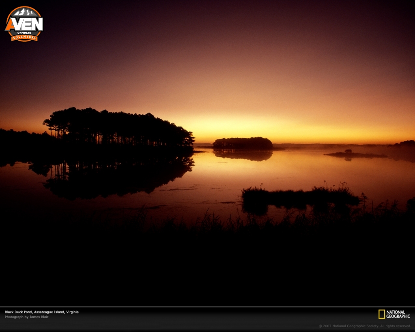Click the Aven Offroad Adventure logo
The image size is (415, 332).
coord(24,24)
